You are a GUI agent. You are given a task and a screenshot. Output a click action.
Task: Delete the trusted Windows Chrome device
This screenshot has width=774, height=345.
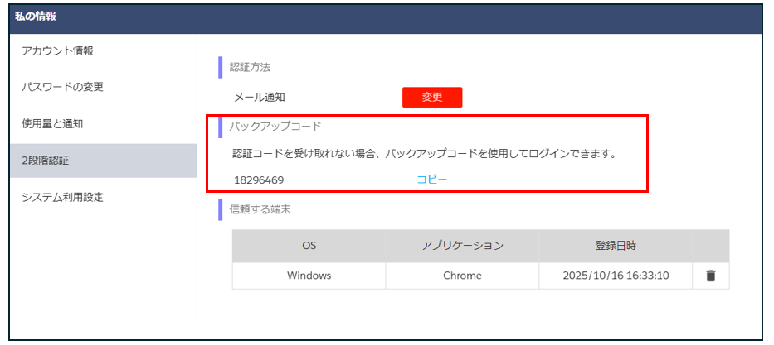[710, 276]
